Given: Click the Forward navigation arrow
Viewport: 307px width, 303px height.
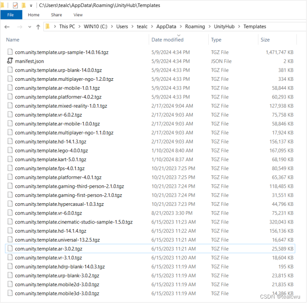Looking at the screenshot, I should (x=20, y=27).
